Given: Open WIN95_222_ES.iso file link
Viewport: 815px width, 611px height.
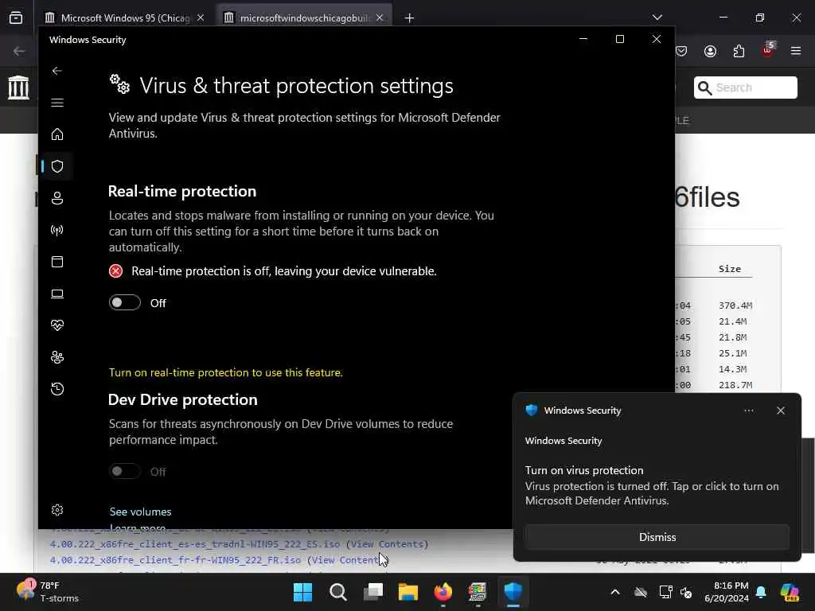Looking at the screenshot, I should (x=195, y=544).
